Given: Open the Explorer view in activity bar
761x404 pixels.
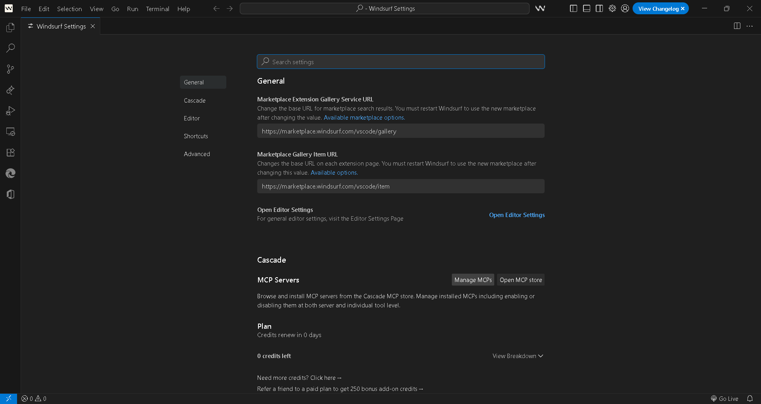Looking at the screenshot, I should (10, 27).
